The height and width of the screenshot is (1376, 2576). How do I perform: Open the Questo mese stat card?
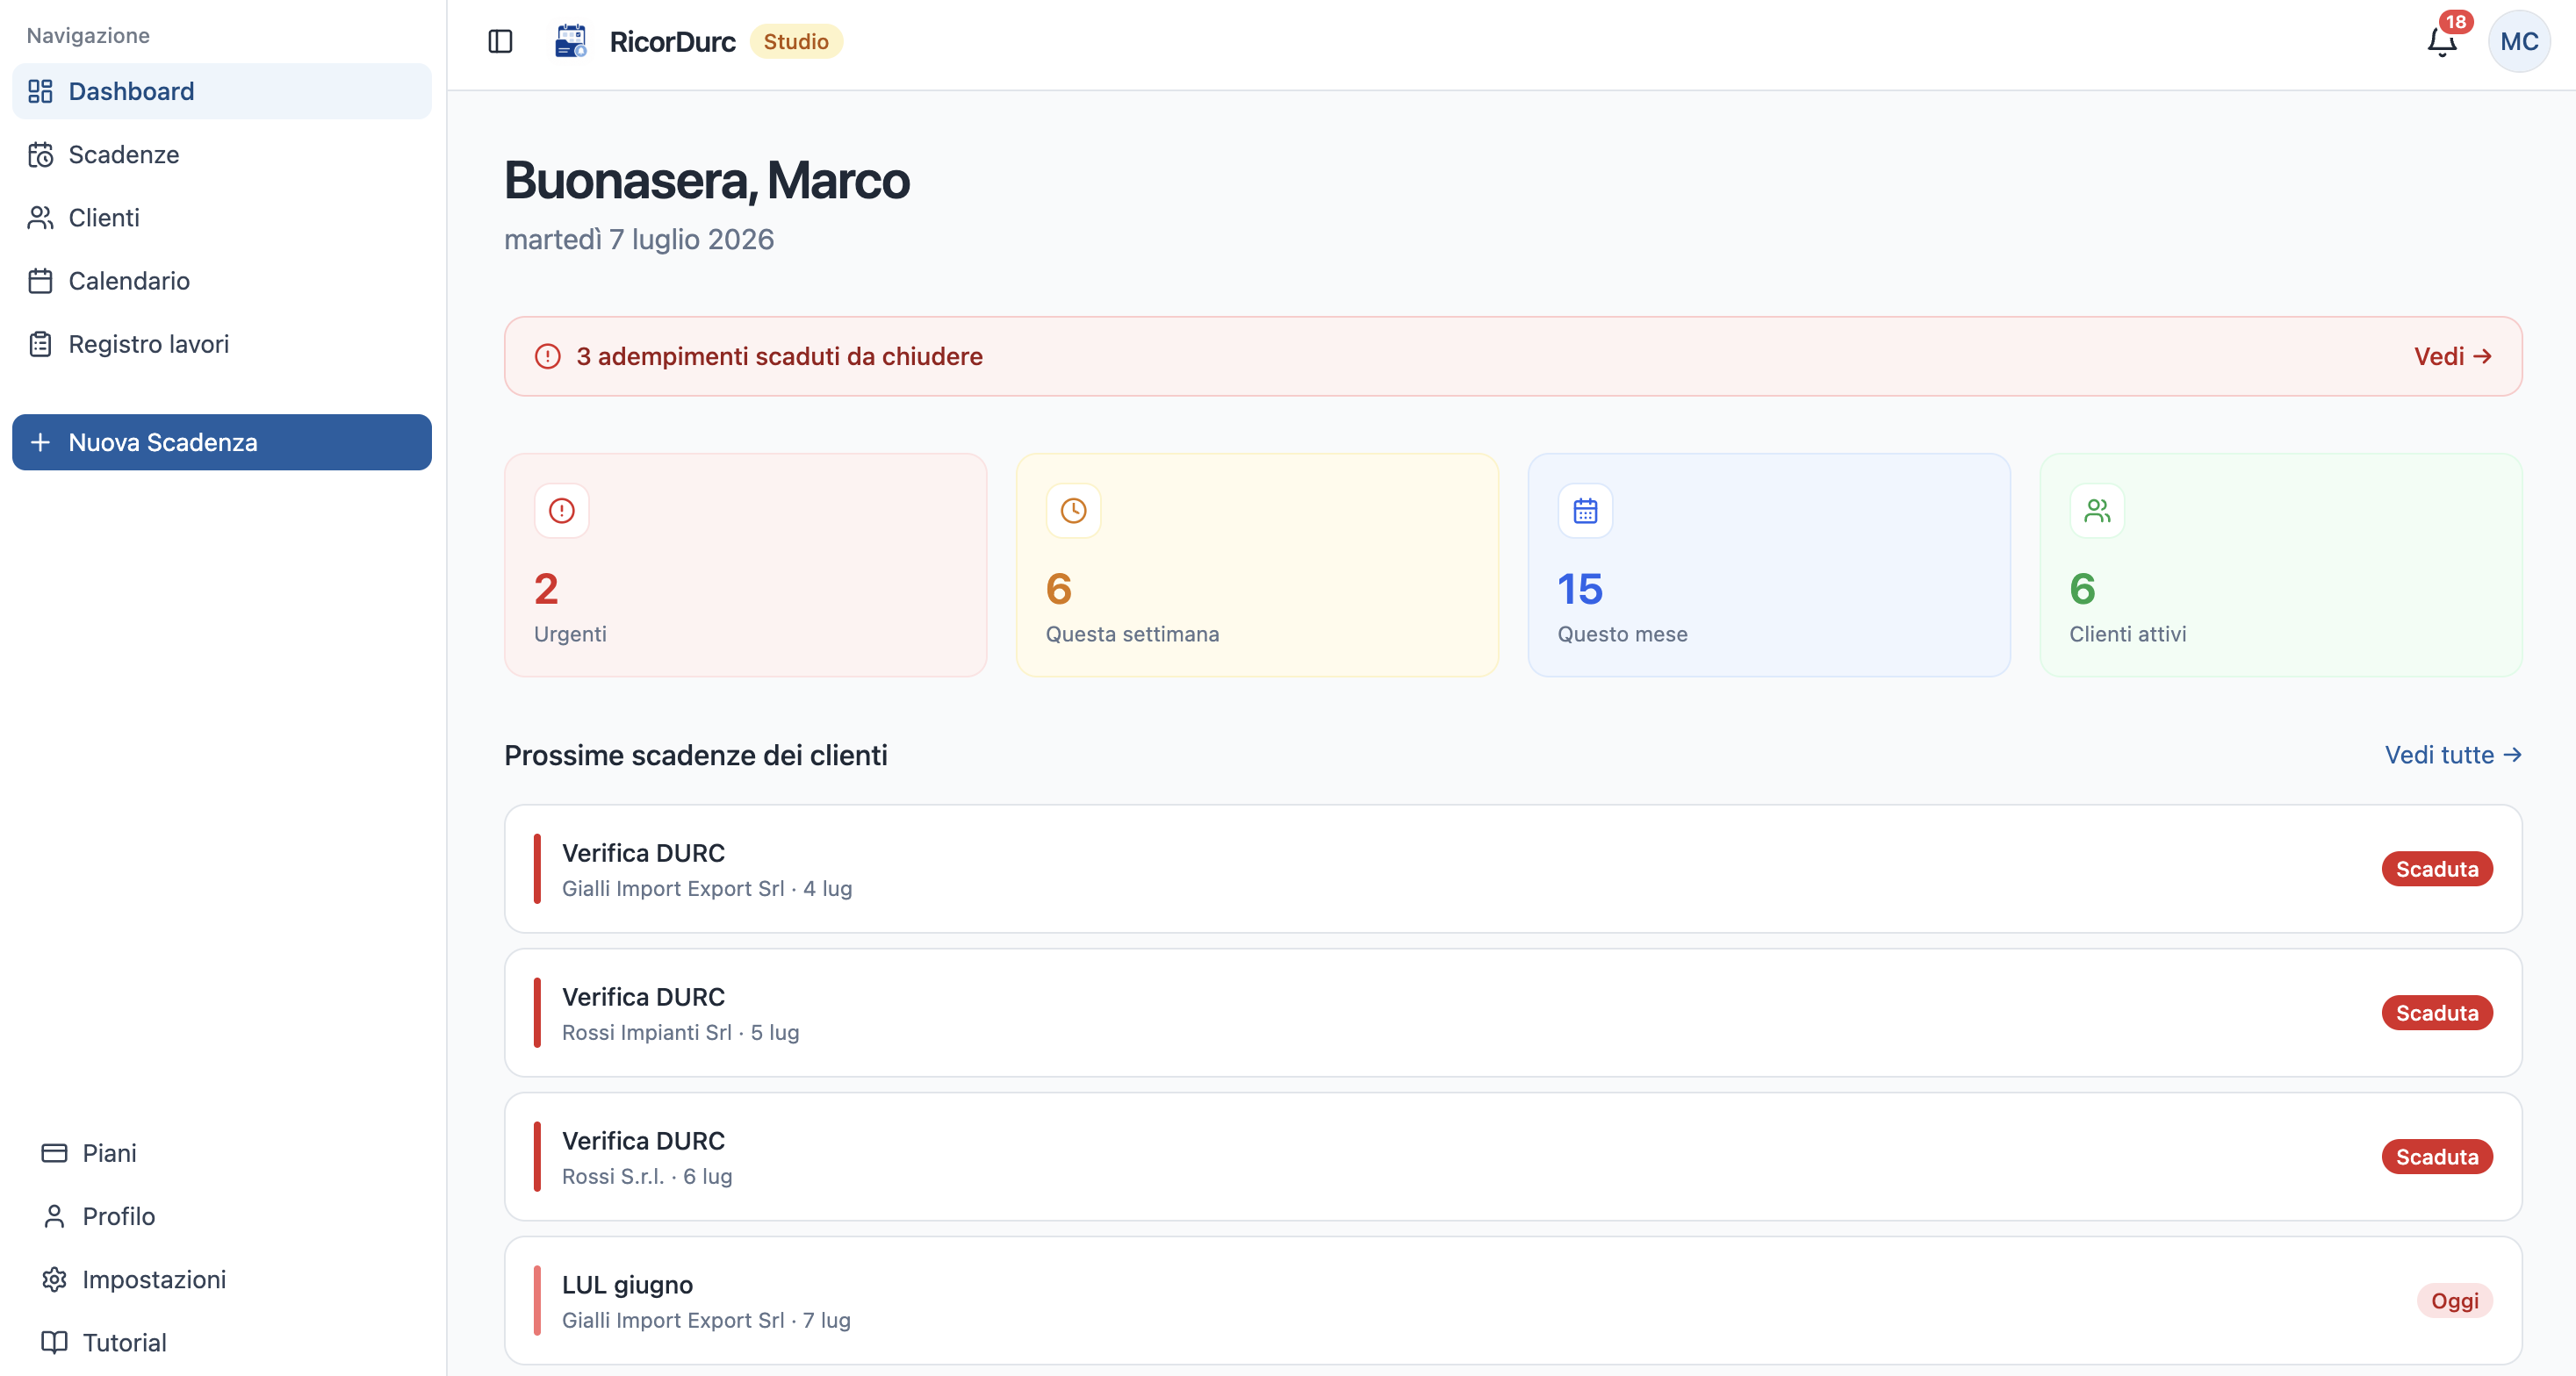point(1769,564)
